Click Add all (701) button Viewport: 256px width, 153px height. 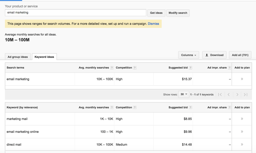click(240, 55)
